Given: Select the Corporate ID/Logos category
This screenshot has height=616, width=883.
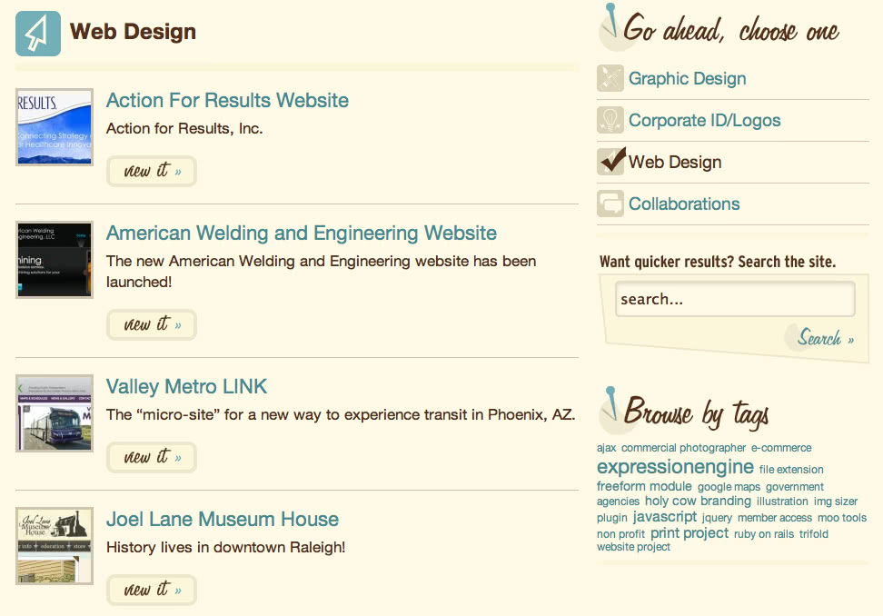Looking at the screenshot, I should (704, 120).
